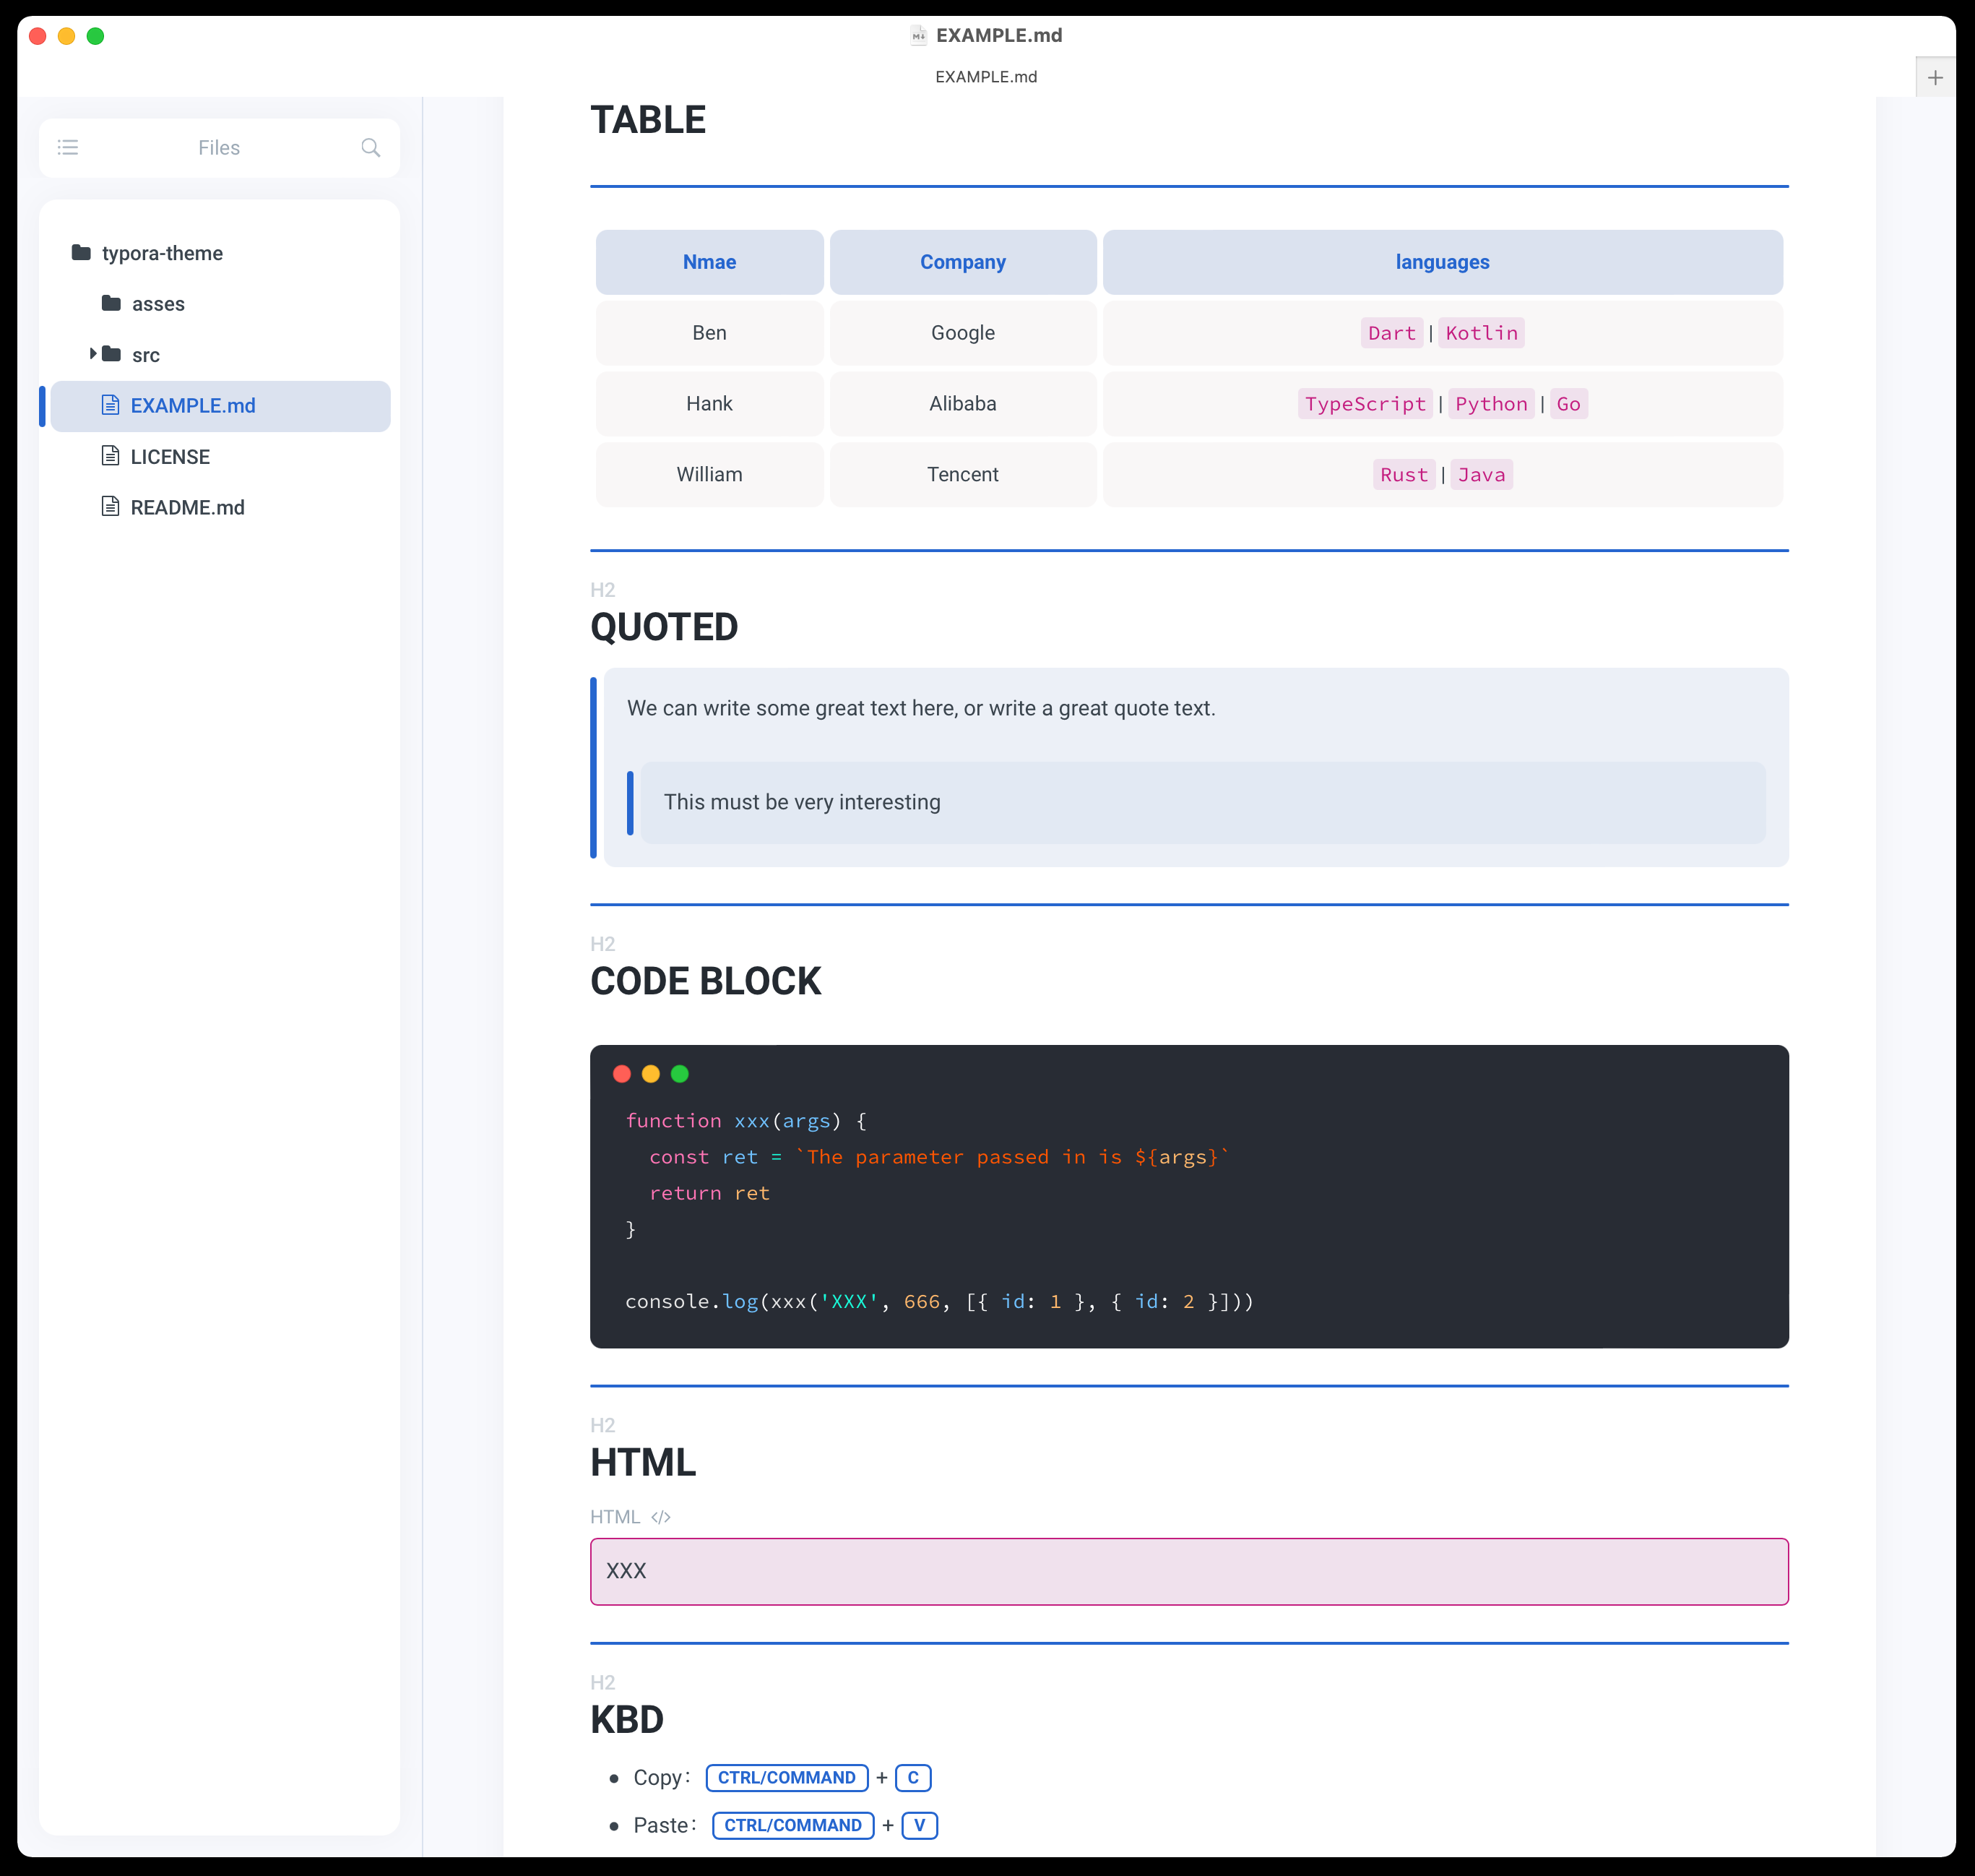The image size is (1975, 1876).
Task: Click the HTML code tag icon
Action: [661, 1517]
